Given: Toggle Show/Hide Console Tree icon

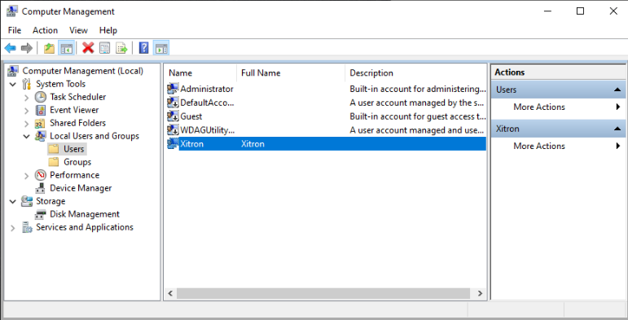Looking at the screenshot, I should click(67, 48).
